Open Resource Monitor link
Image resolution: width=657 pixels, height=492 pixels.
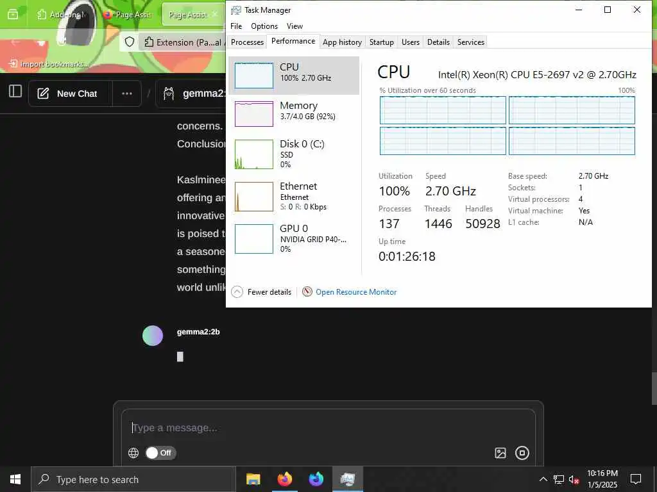click(355, 292)
